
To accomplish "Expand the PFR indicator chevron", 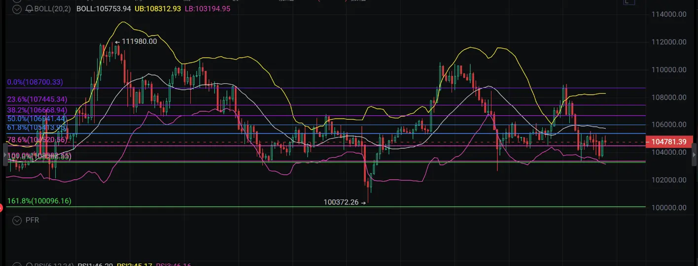I will 18,220.
